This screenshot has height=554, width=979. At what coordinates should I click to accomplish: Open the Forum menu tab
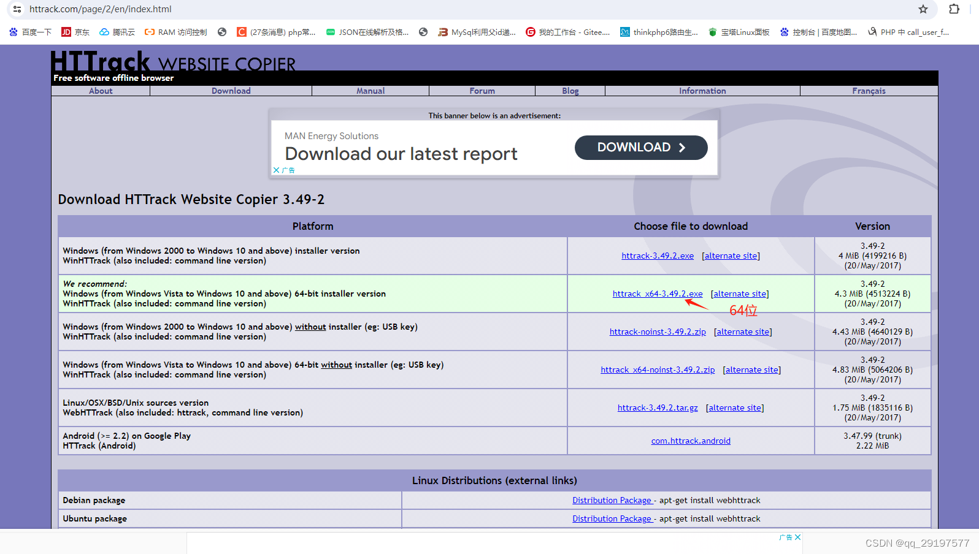pyautogui.click(x=482, y=91)
